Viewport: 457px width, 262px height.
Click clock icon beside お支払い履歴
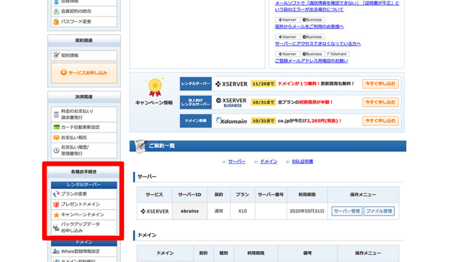pos(57,150)
